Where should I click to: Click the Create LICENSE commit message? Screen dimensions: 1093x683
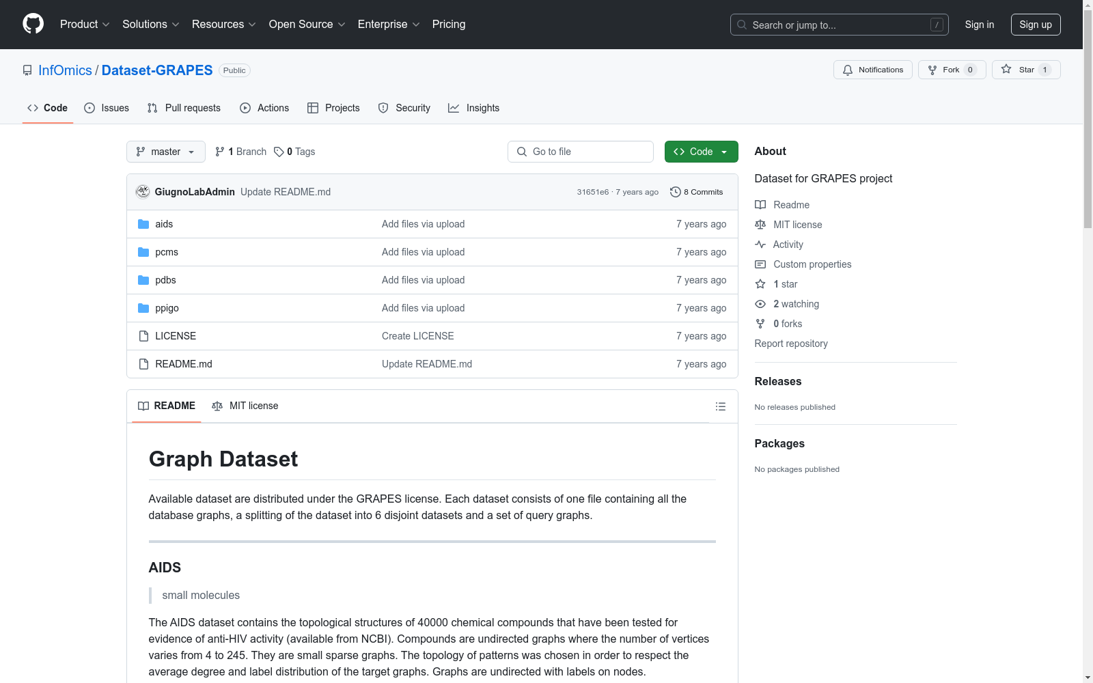click(418, 336)
